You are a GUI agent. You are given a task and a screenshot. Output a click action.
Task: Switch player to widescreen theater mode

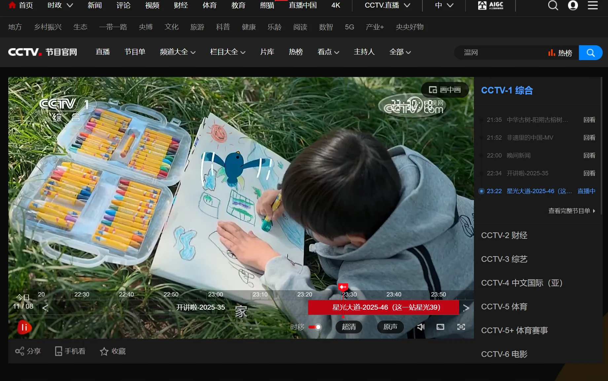pyautogui.click(x=440, y=327)
